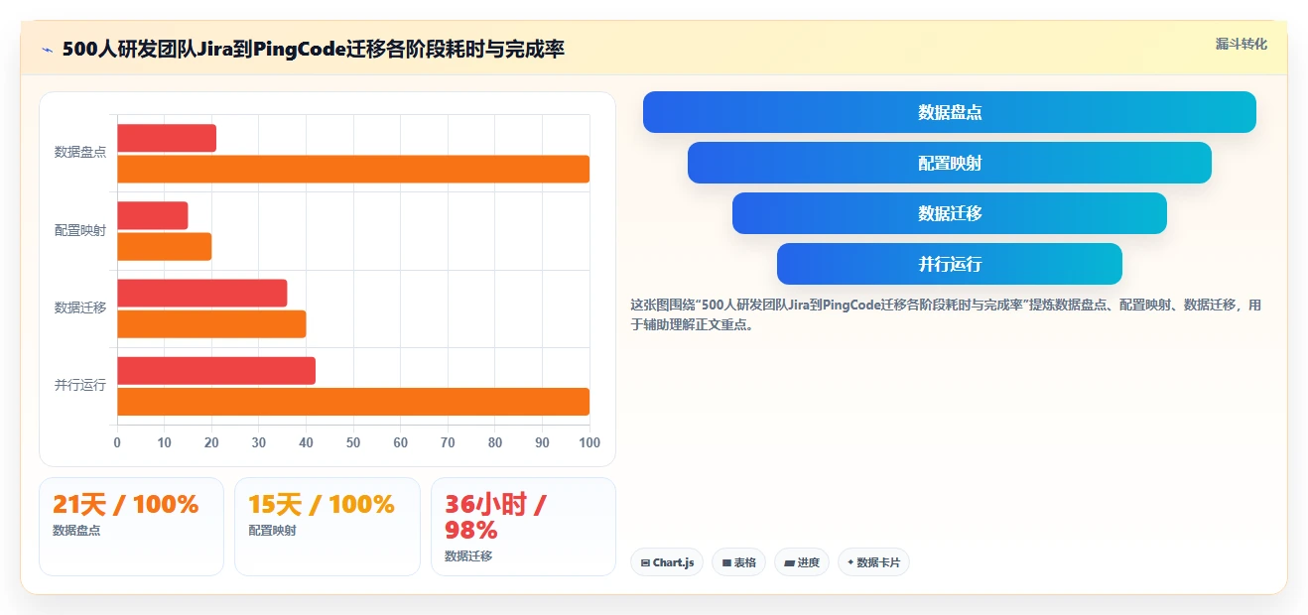Click the 15天 / 100% stat card
The width and height of the screenshot is (1308, 615).
[327, 527]
